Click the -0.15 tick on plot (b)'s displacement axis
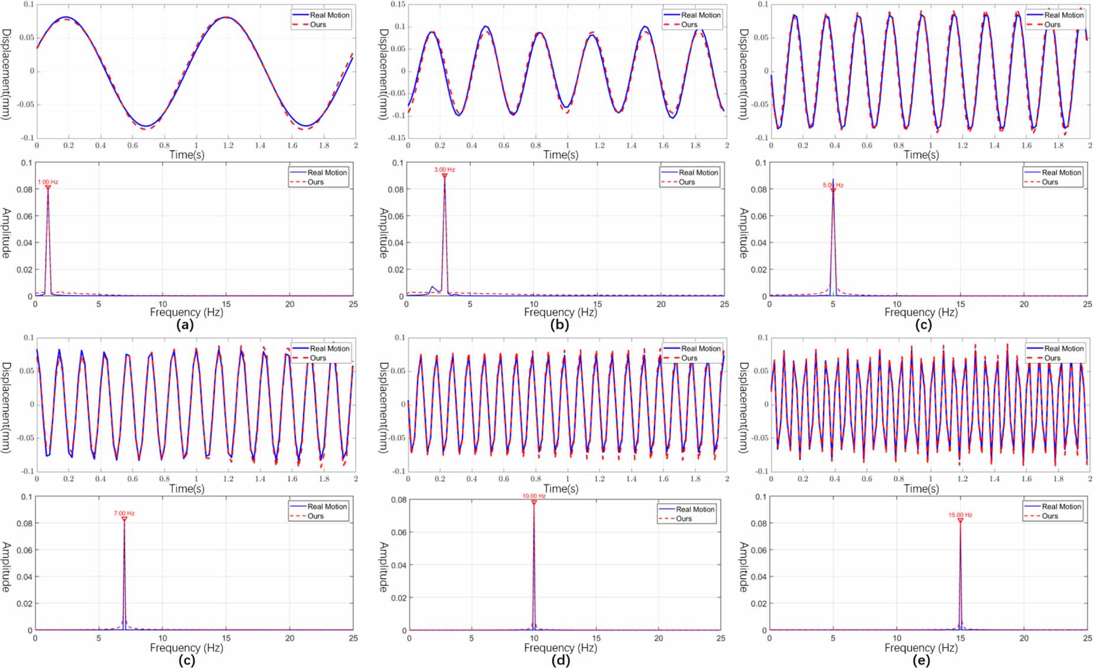 396,138
